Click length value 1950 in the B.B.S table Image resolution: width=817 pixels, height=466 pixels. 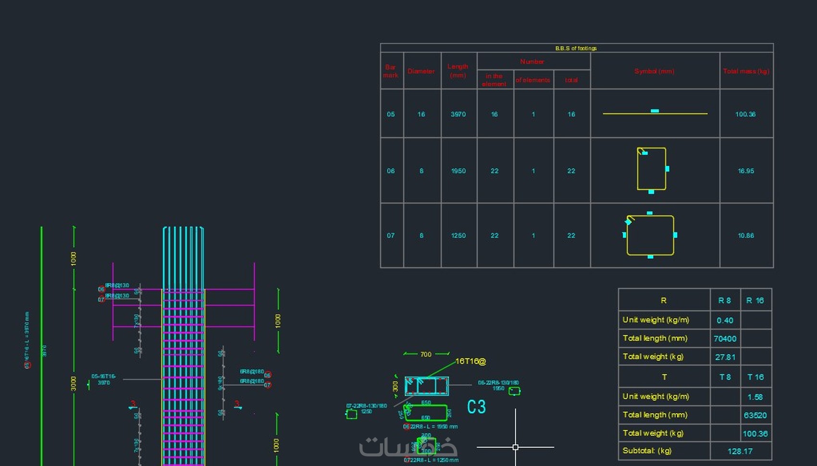[x=458, y=171]
